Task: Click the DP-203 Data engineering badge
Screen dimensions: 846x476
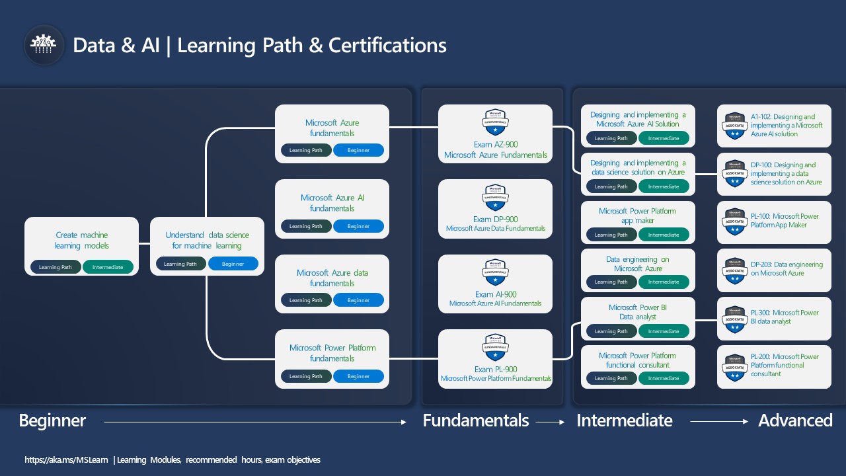Action: (734, 270)
